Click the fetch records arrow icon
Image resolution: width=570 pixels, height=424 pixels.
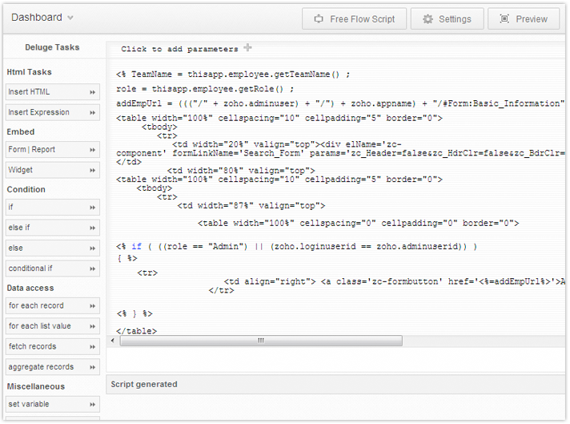93,346
